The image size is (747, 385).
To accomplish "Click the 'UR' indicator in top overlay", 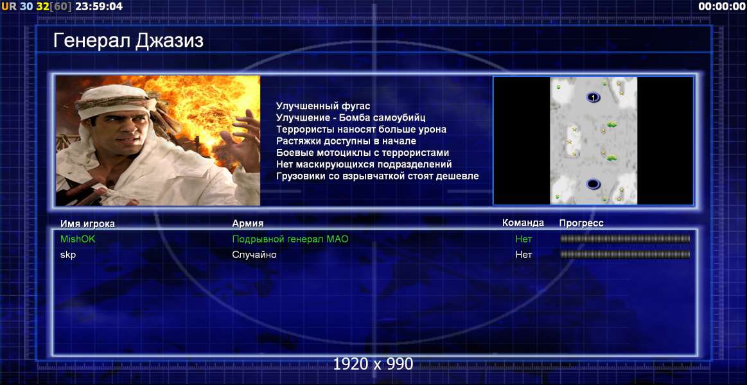I will [8, 6].
